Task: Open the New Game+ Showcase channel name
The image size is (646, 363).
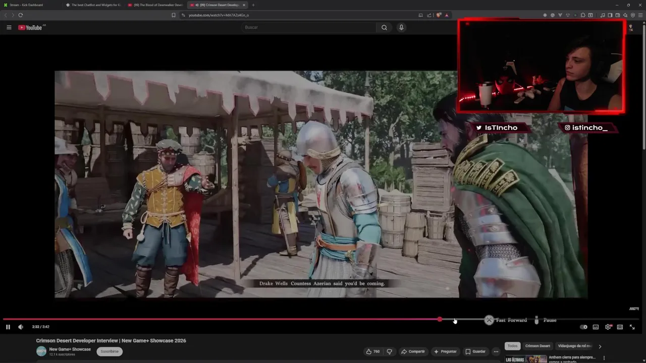Action: pyautogui.click(x=70, y=349)
